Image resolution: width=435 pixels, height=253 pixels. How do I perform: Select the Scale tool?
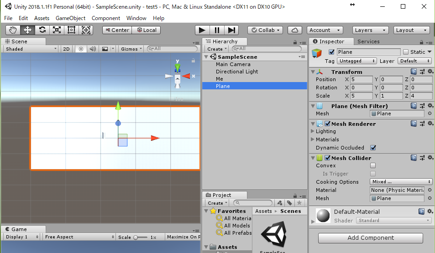tap(57, 30)
